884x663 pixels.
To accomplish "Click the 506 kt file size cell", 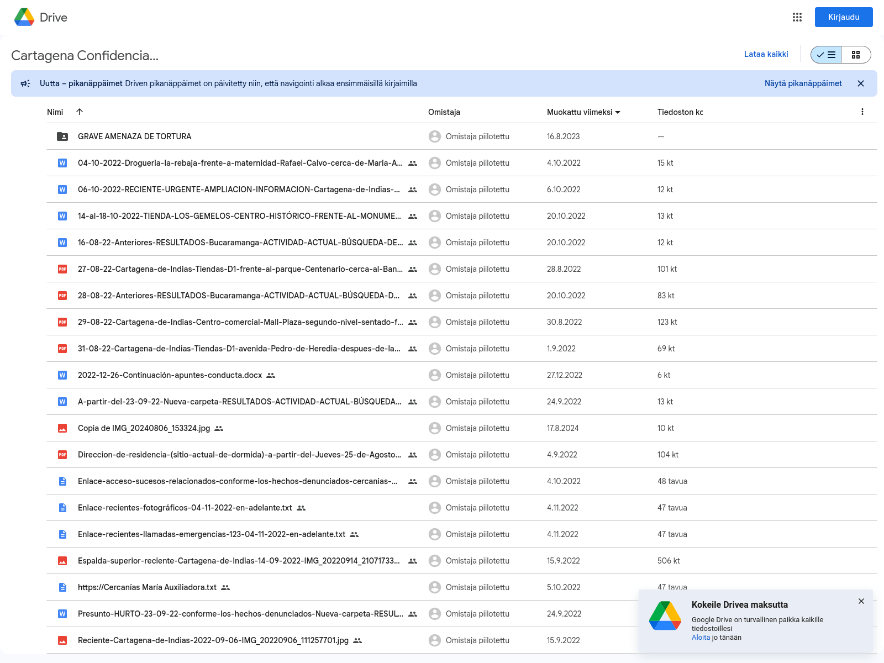I will pyautogui.click(x=669, y=561).
